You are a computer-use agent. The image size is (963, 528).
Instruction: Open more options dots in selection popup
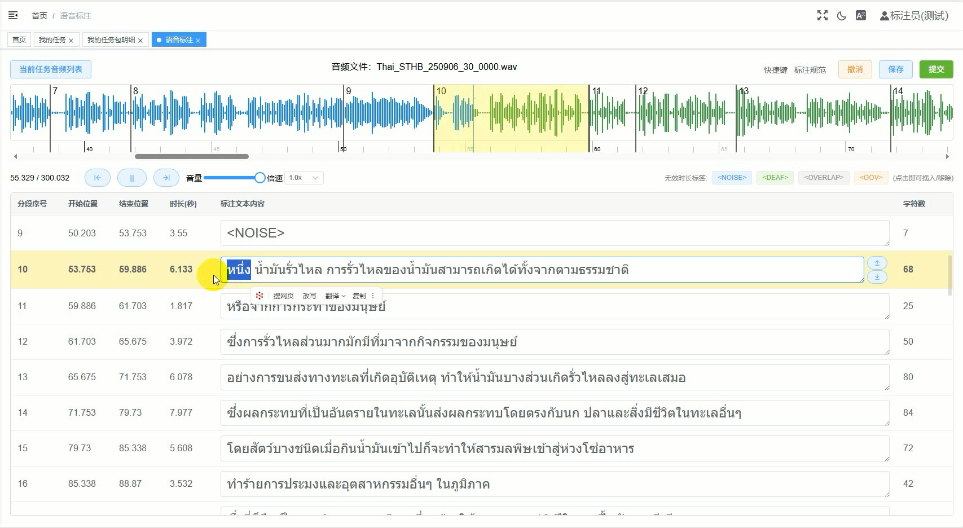pos(373,296)
